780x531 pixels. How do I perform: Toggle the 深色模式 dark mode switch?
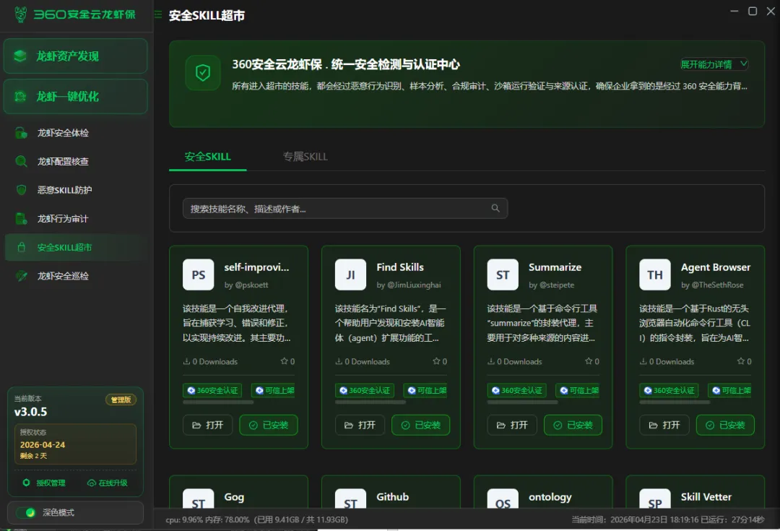(26, 513)
